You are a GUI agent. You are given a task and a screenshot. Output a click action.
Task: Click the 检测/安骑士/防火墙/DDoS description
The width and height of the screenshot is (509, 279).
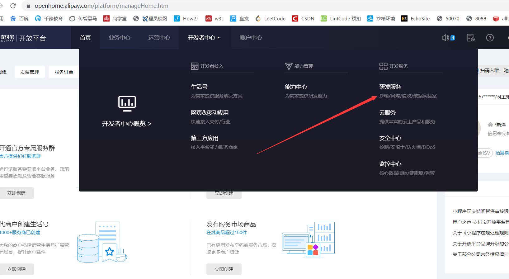tap(407, 147)
